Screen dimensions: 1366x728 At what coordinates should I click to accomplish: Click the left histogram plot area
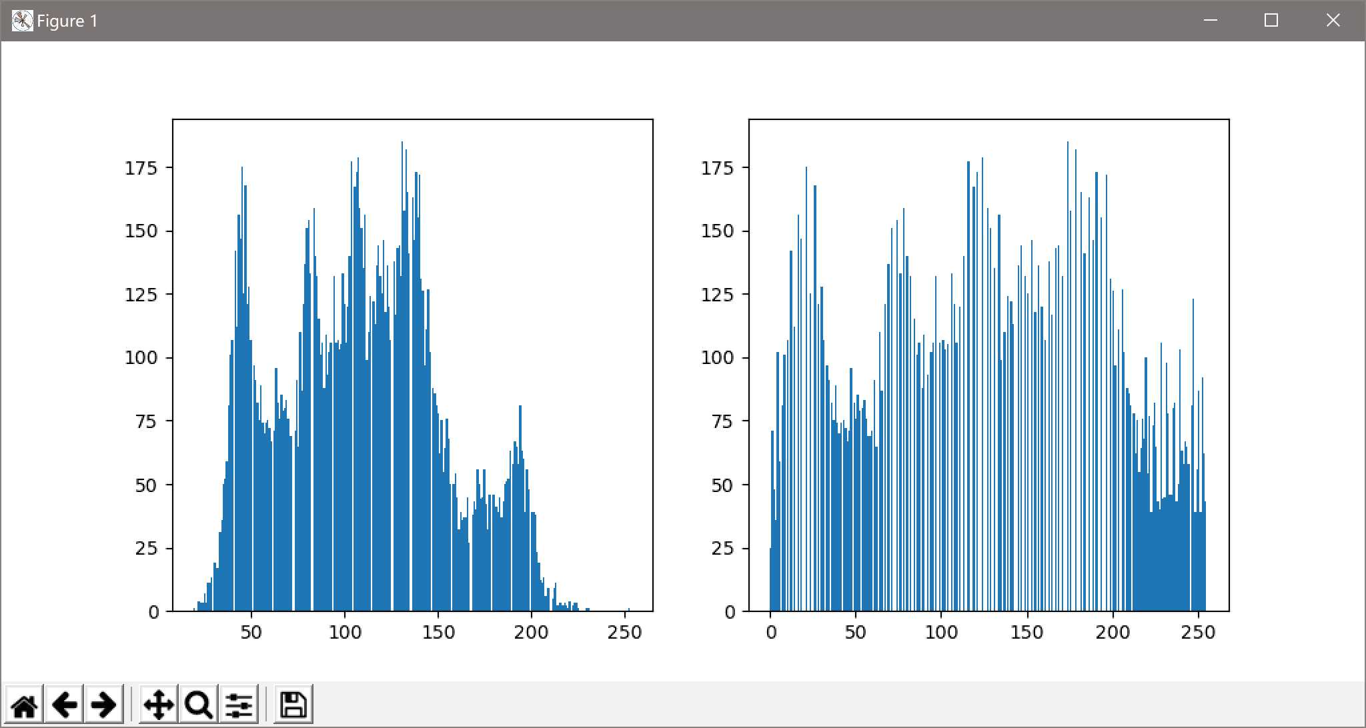coord(412,365)
